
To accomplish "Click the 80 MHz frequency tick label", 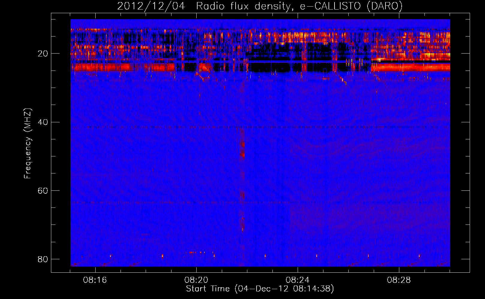I will (43, 259).
